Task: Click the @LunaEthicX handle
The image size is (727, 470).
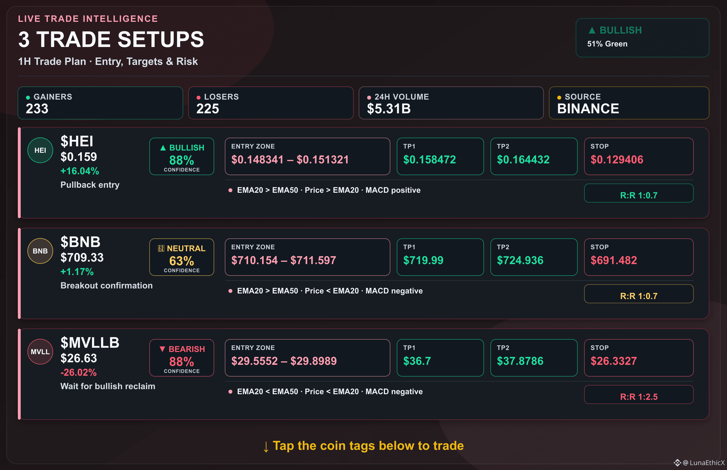Action: click(x=704, y=463)
